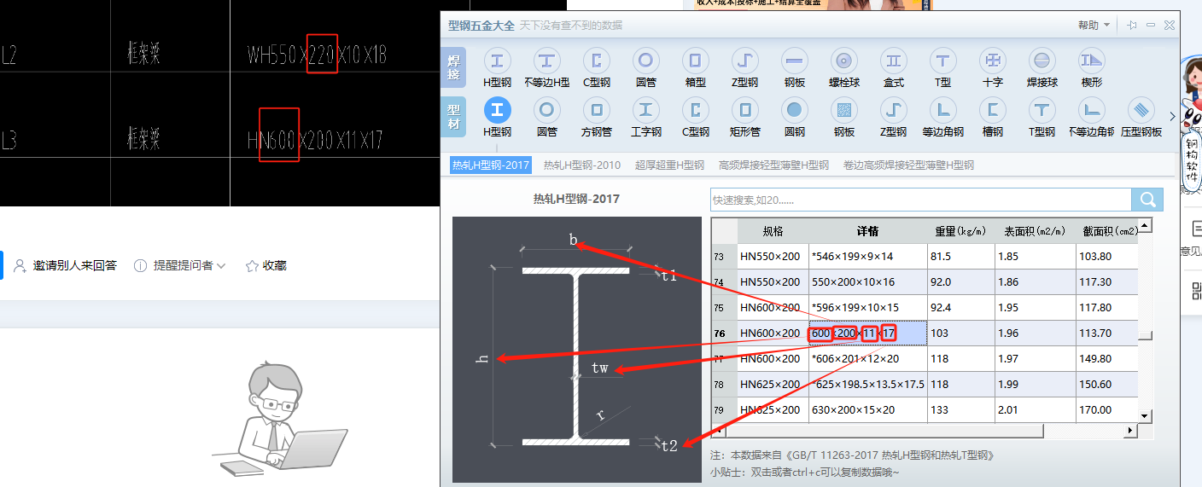
Task: Select row 74 detail 550×200×10×16
Action: tap(868, 282)
